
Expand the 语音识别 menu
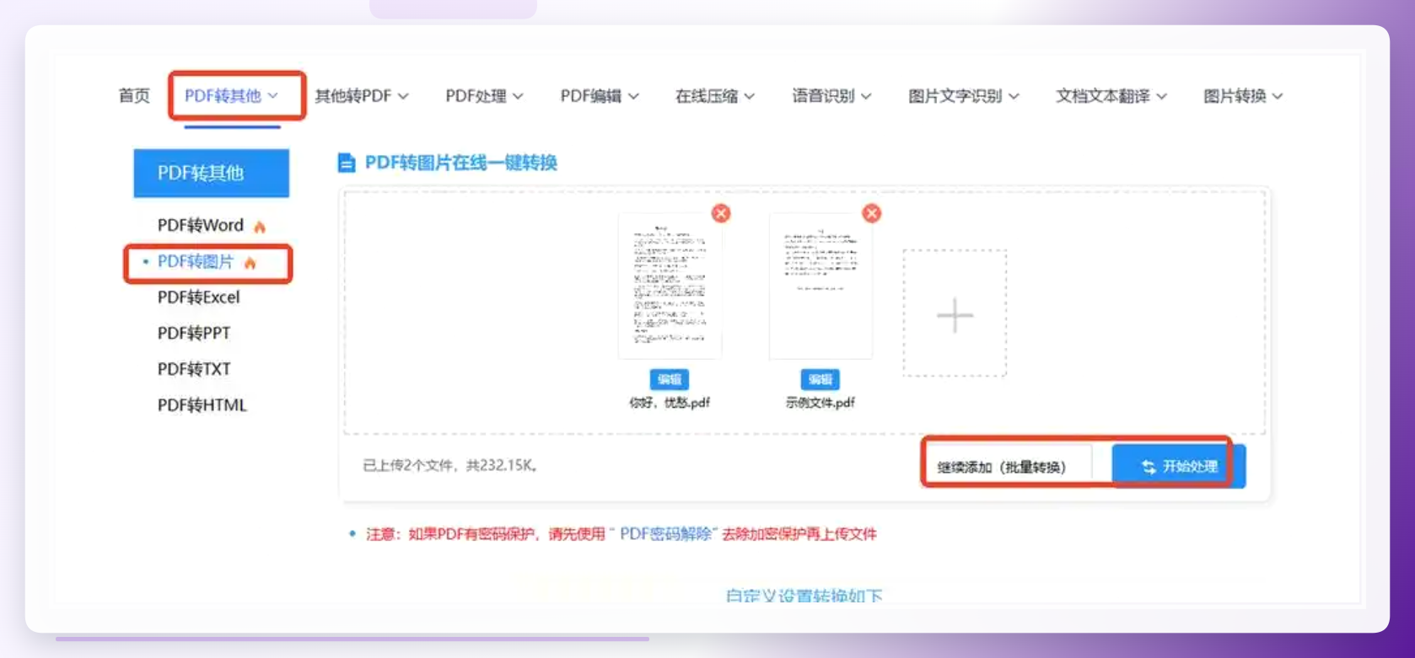click(831, 96)
